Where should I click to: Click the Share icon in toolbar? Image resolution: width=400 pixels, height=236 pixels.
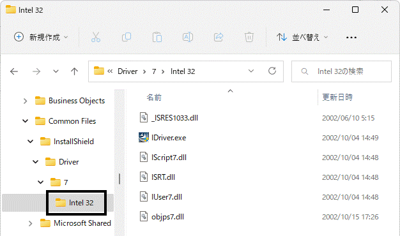click(x=219, y=37)
